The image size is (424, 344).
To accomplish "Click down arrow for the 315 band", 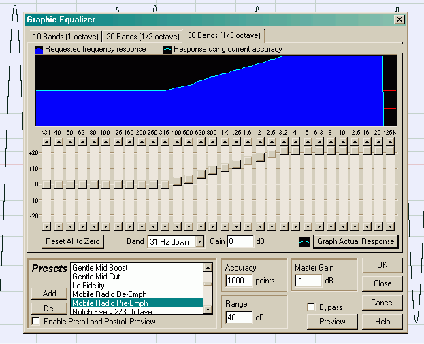I will [x=165, y=226].
